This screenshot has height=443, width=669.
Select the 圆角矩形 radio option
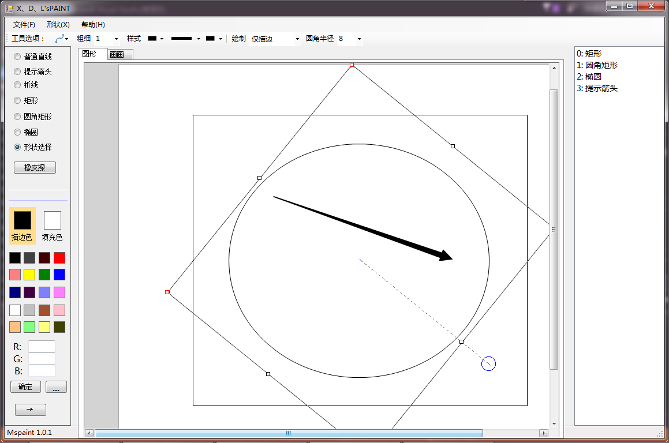click(x=17, y=117)
